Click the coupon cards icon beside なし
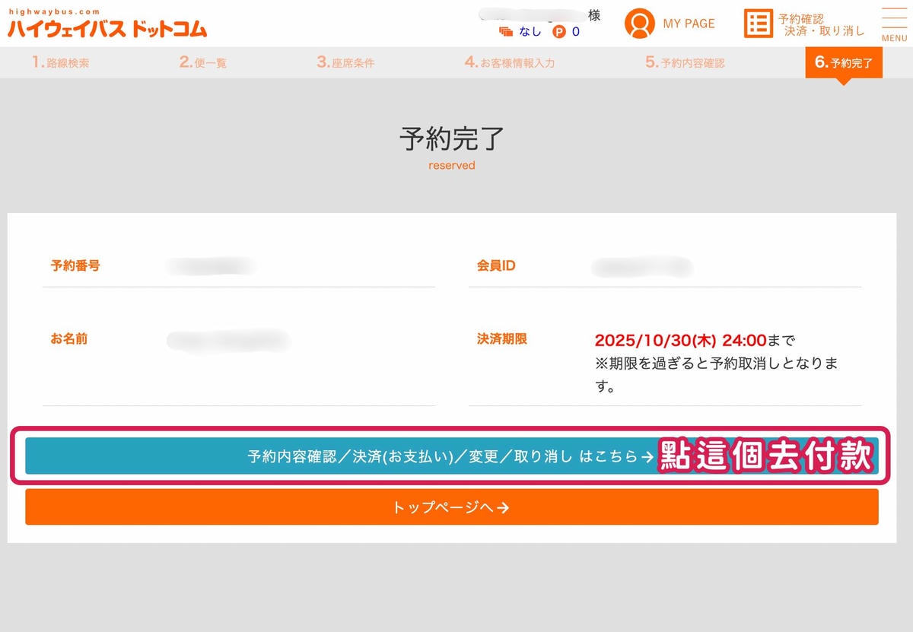913x632 pixels. [x=506, y=32]
